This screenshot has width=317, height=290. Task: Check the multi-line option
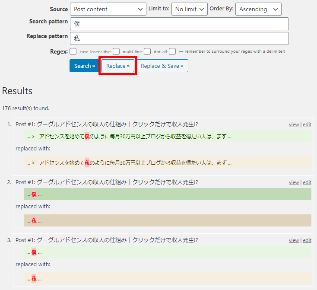(147, 51)
